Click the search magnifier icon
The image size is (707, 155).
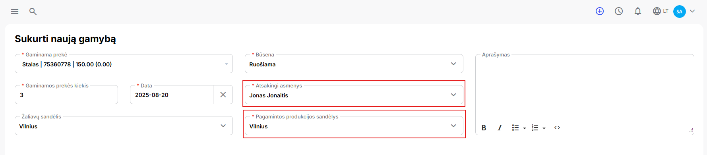33,12
